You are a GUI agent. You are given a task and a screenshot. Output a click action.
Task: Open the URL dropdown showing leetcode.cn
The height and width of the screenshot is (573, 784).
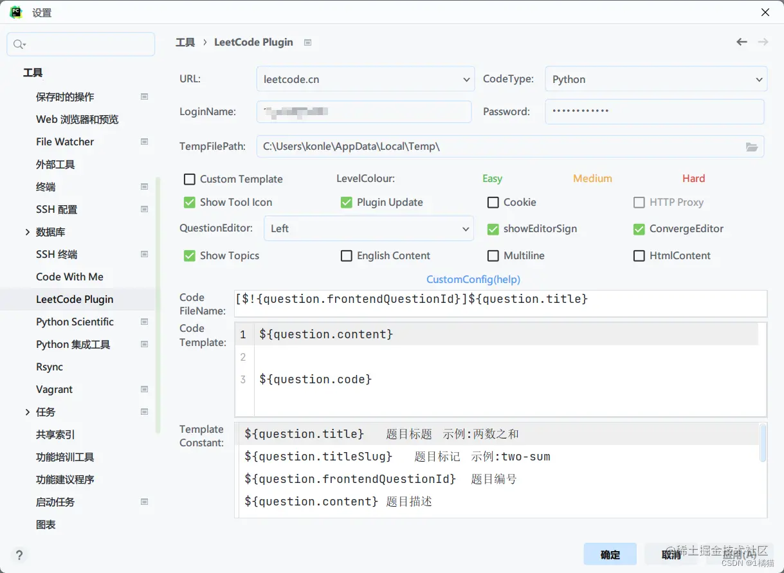tap(365, 79)
